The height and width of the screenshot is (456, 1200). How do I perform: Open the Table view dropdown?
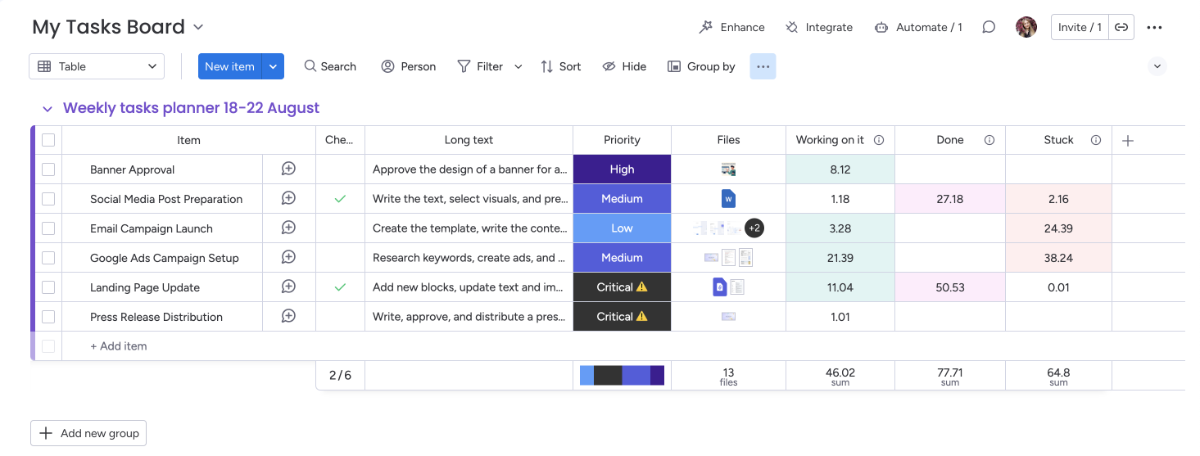tap(97, 66)
